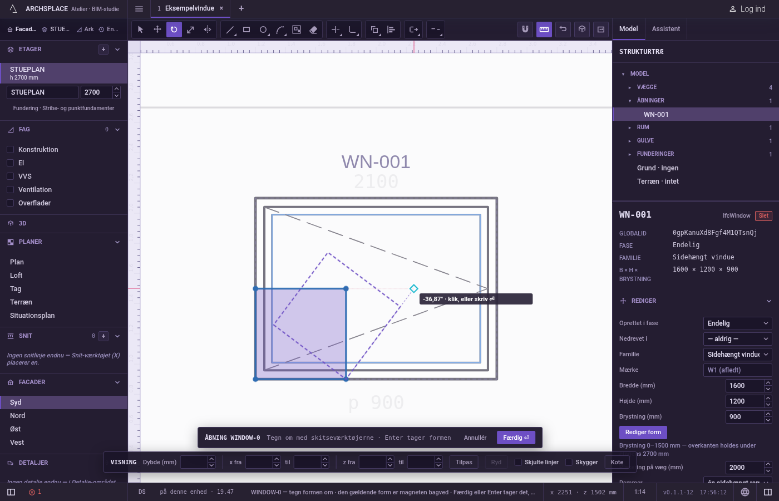Check the El discipline checkbox
Viewport: 779px width, 501px height.
[x=10, y=163]
